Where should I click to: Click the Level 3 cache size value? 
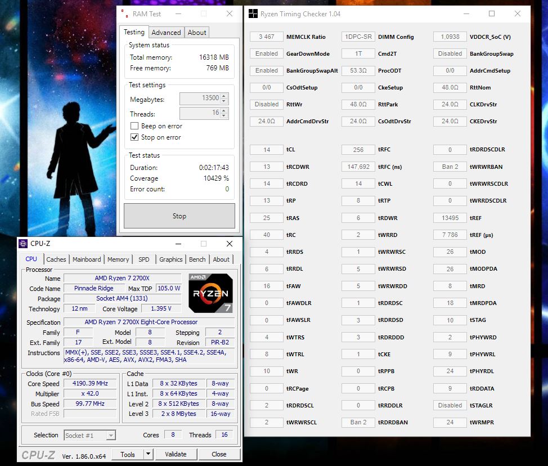pyautogui.click(x=178, y=414)
